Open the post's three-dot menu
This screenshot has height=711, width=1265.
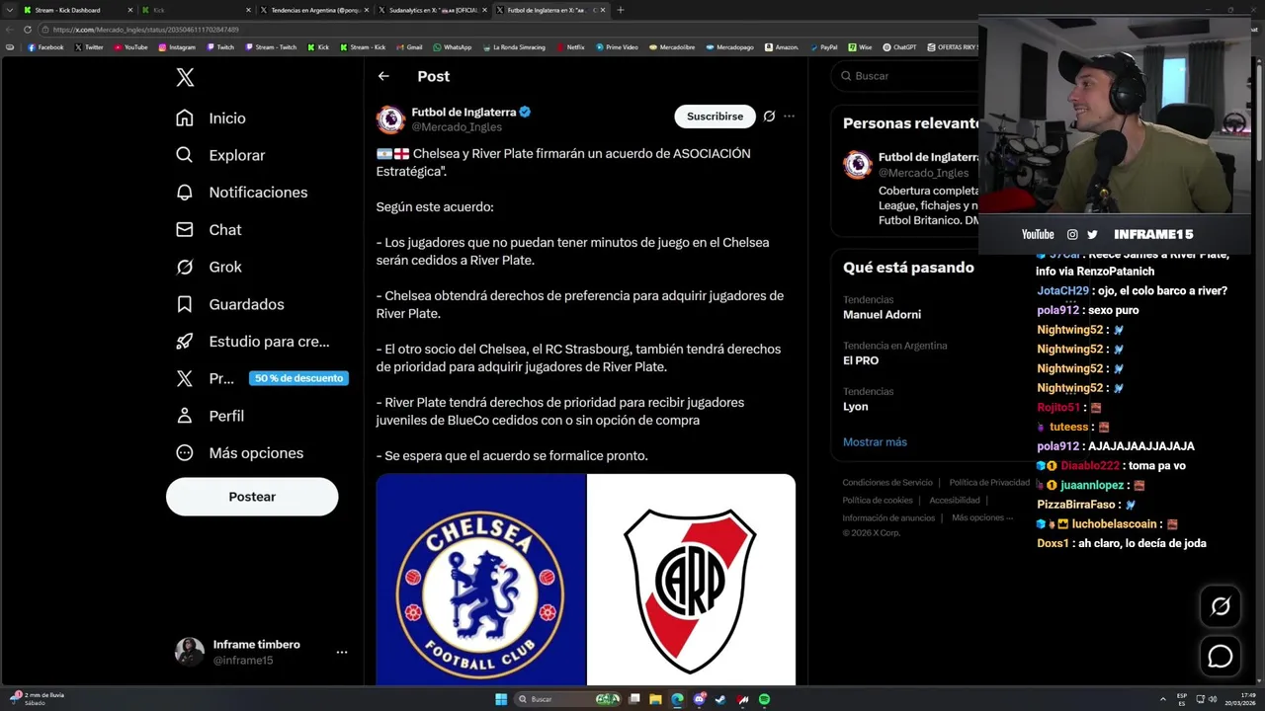(x=789, y=117)
